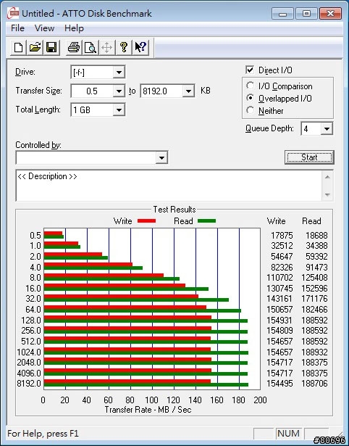Select the Overlapped I/O radio button

pos(251,98)
